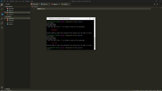Image resolution: width=162 pixels, height=91 pixels.
Task: Open the File menu
Action: coord(4,1)
